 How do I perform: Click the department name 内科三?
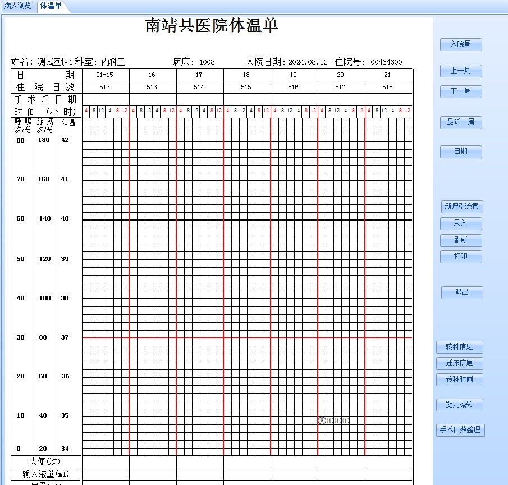pyautogui.click(x=113, y=62)
